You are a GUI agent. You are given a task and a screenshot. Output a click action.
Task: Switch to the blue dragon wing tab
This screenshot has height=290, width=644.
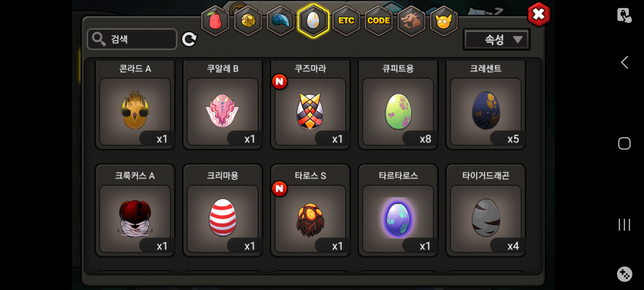[x=281, y=21]
